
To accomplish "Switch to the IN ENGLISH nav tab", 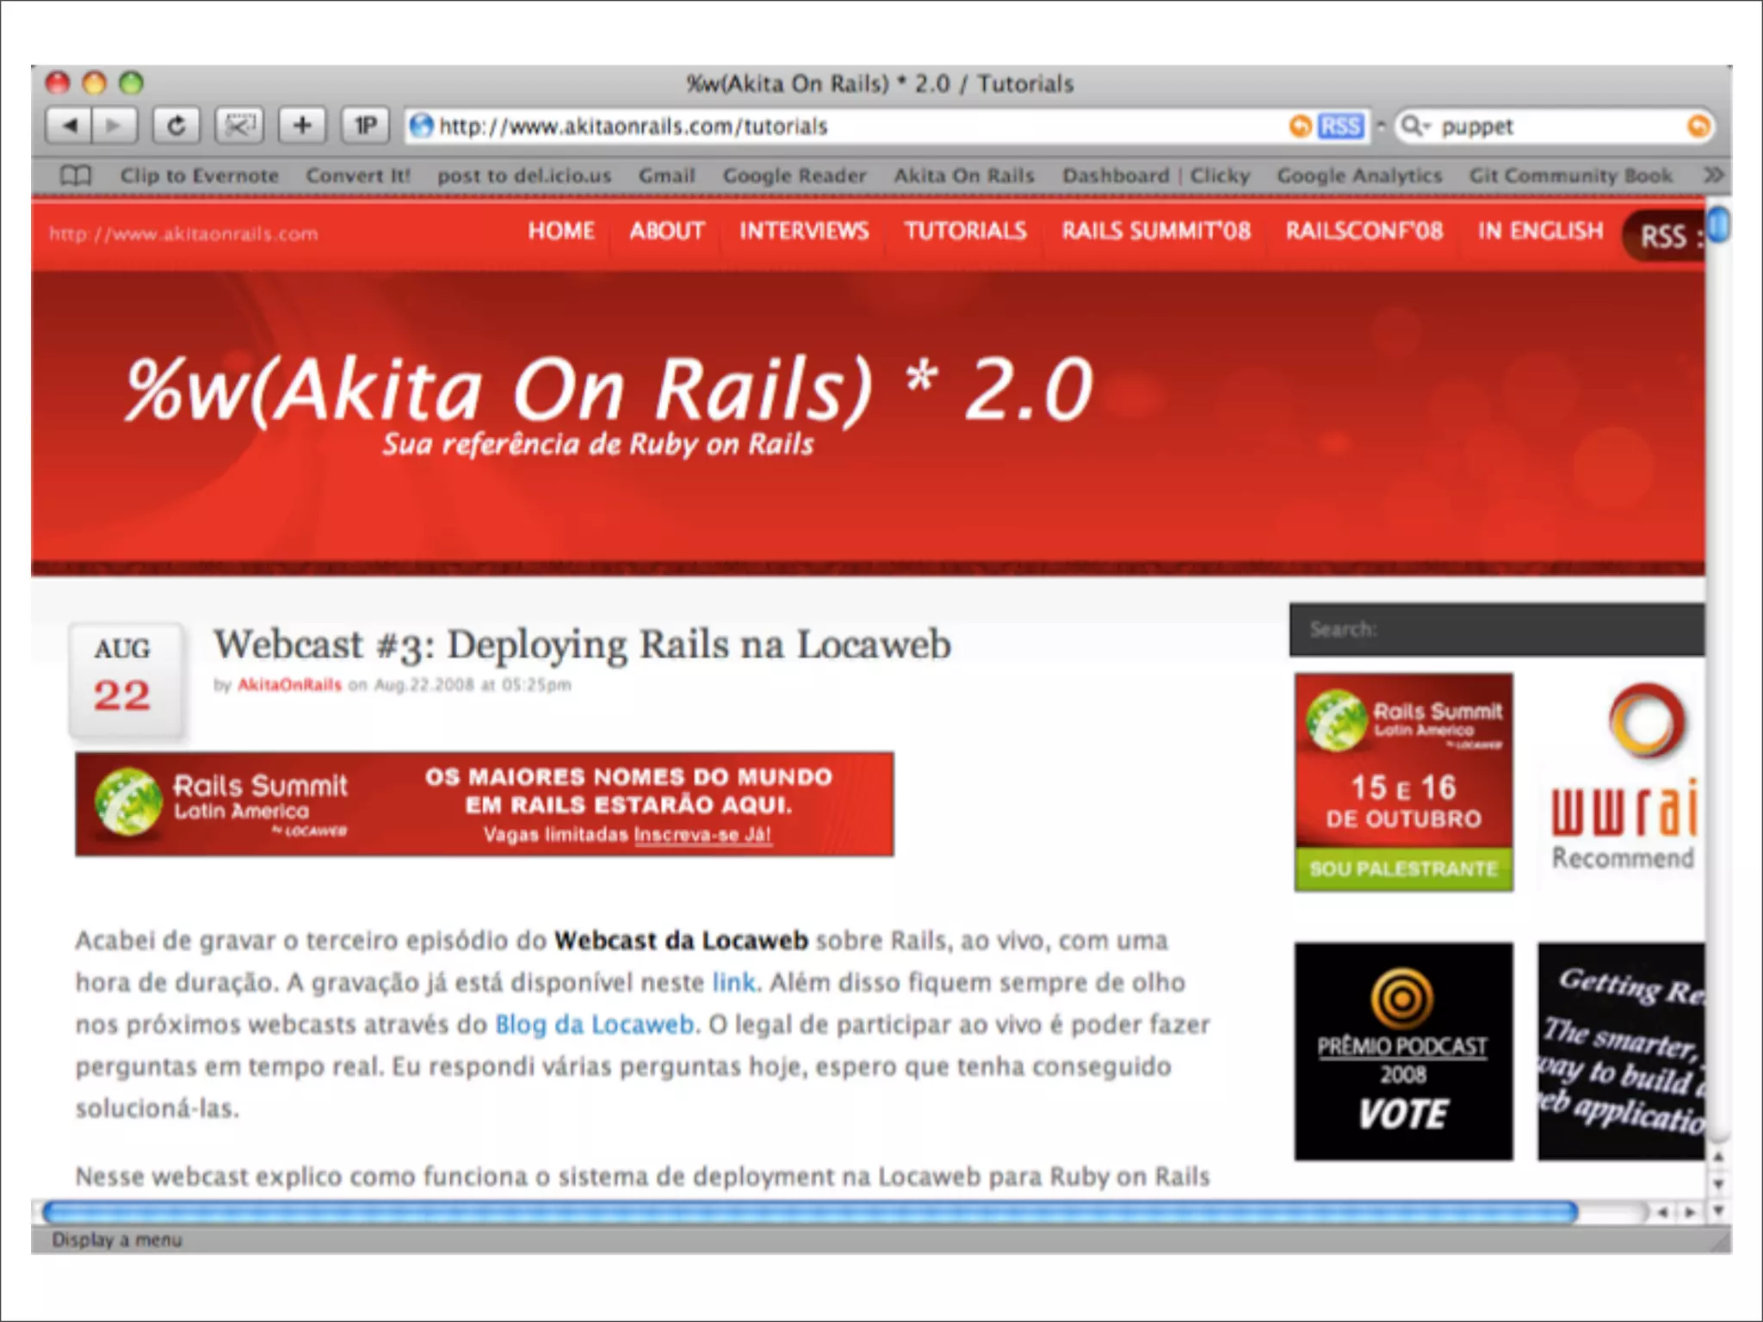I will (1540, 231).
